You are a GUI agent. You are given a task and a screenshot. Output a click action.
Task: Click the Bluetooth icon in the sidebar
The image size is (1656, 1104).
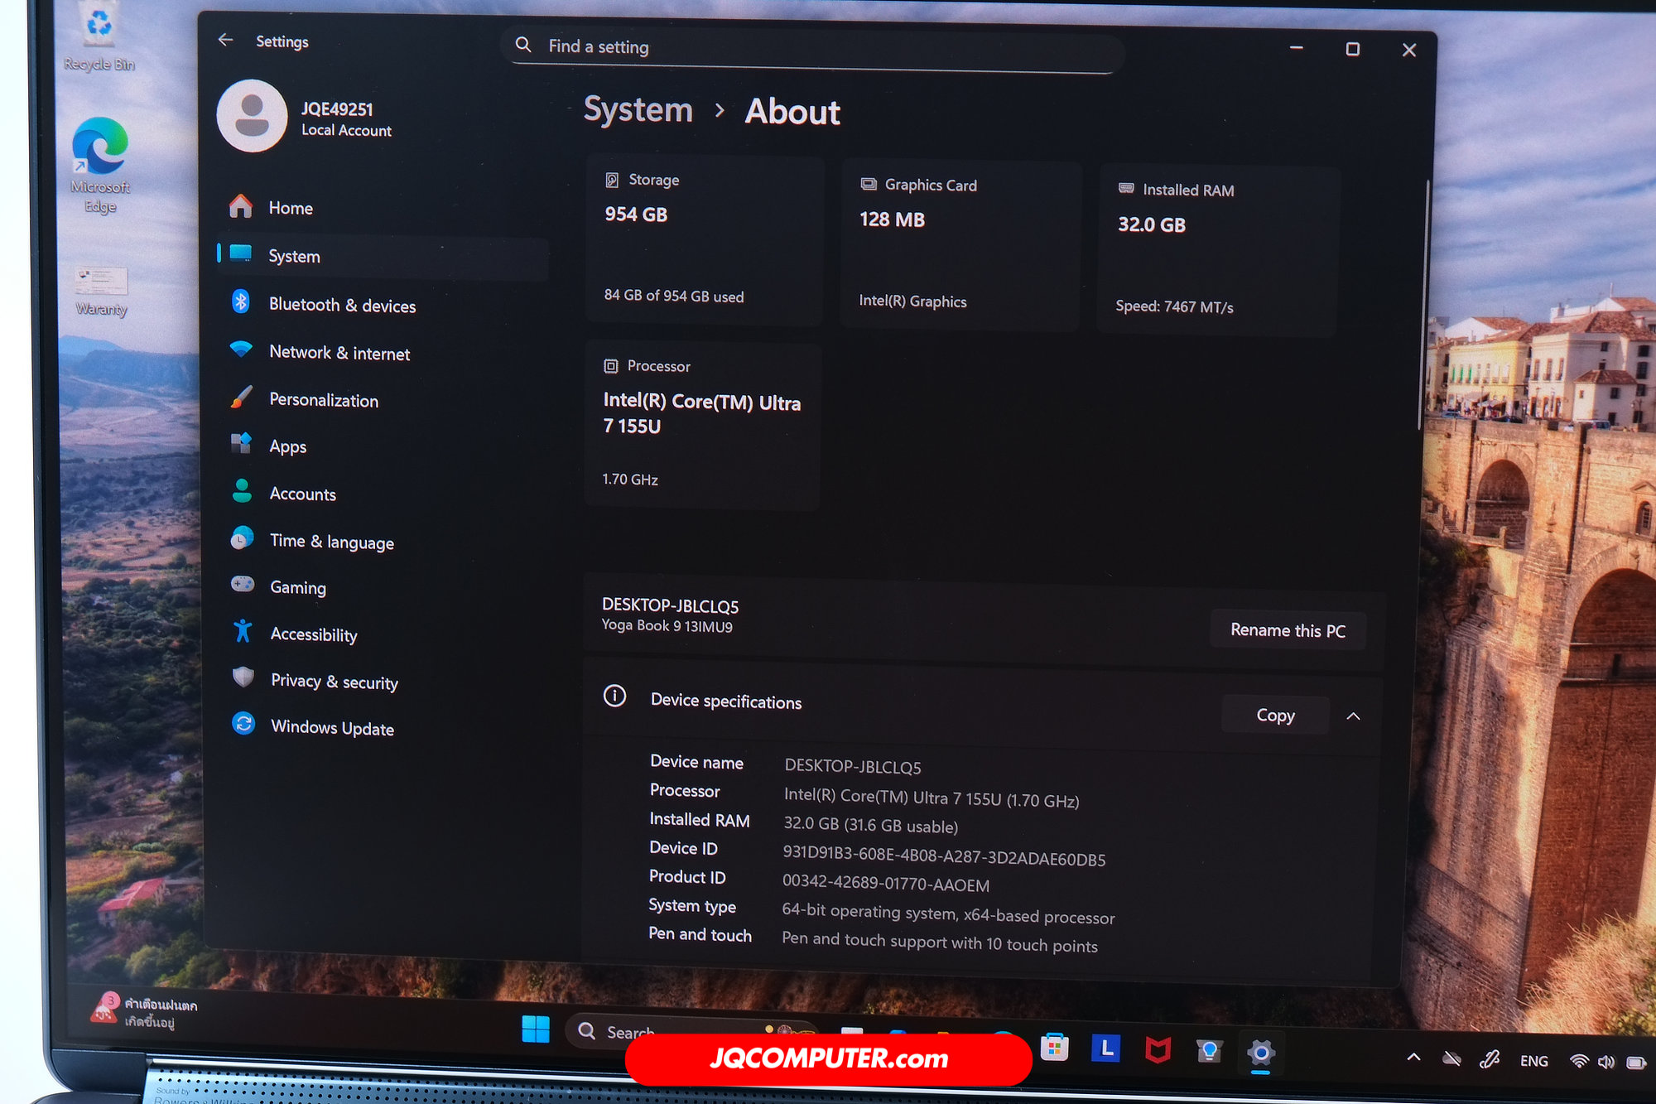pos(241,301)
